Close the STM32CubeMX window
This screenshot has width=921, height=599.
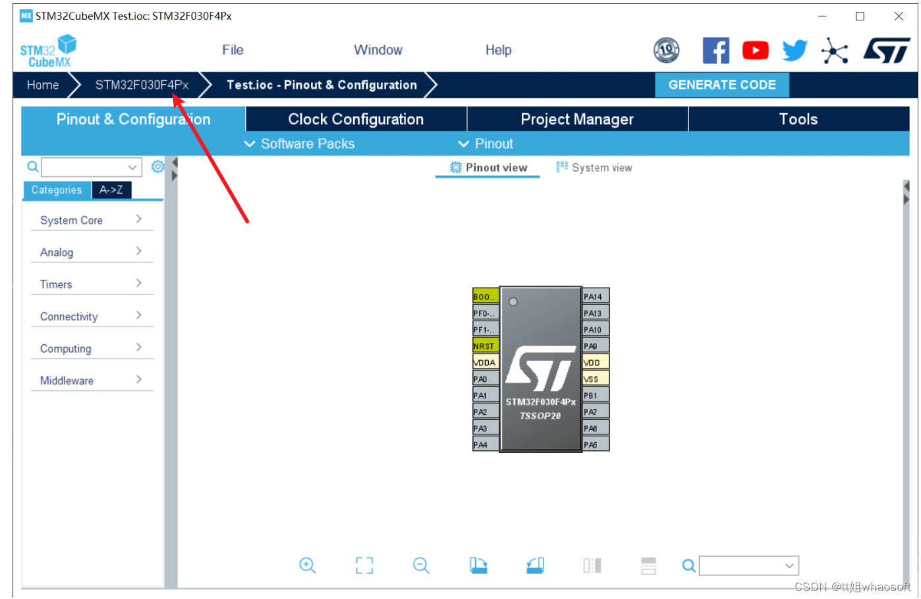point(899,16)
